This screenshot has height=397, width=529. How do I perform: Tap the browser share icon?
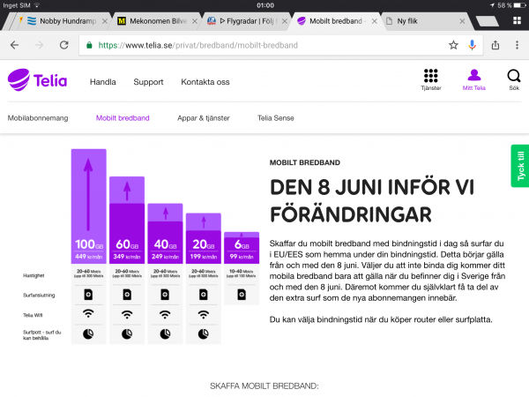[495, 44]
